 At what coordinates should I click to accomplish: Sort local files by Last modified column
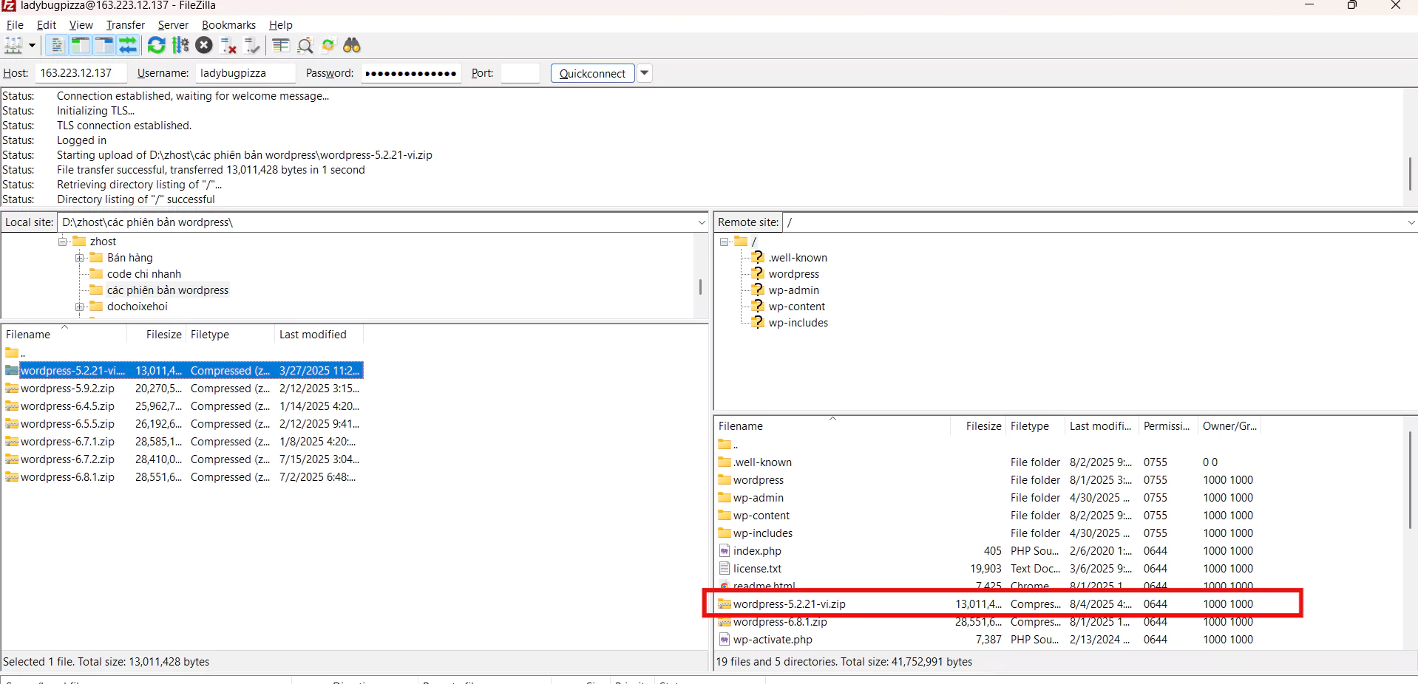[x=319, y=335]
